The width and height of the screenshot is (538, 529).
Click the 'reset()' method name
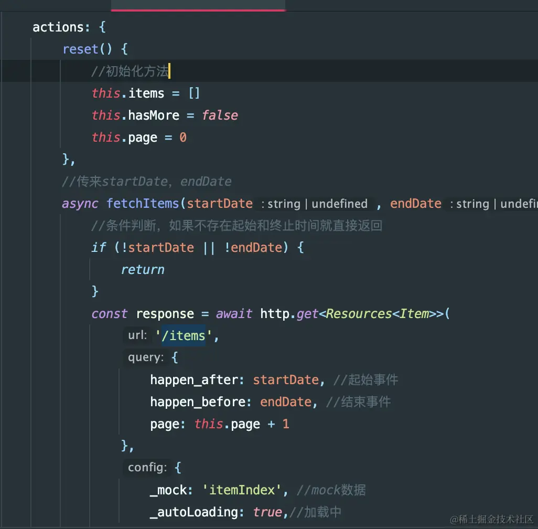(x=88, y=49)
